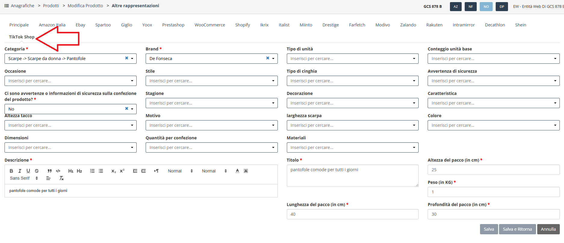Apply subscript formatting
564x243 pixels.
(114, 171)
